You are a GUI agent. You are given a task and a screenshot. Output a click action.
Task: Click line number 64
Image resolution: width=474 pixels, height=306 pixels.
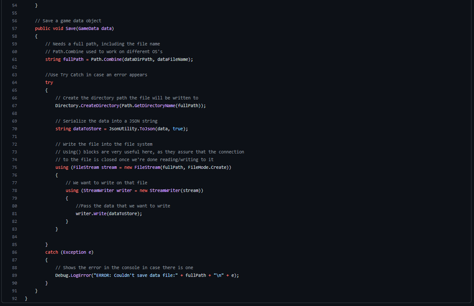click(x=14, y=83)
